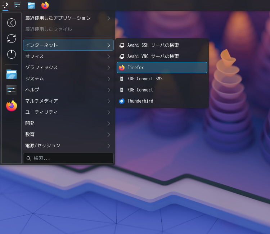Open the グラフィックス category
Viewport: 270px width, 234px height.
pos(68,67)
